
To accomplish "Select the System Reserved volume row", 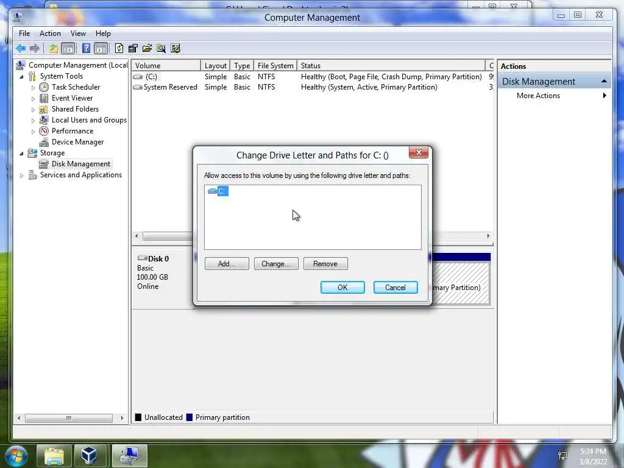I will (312, 87).
